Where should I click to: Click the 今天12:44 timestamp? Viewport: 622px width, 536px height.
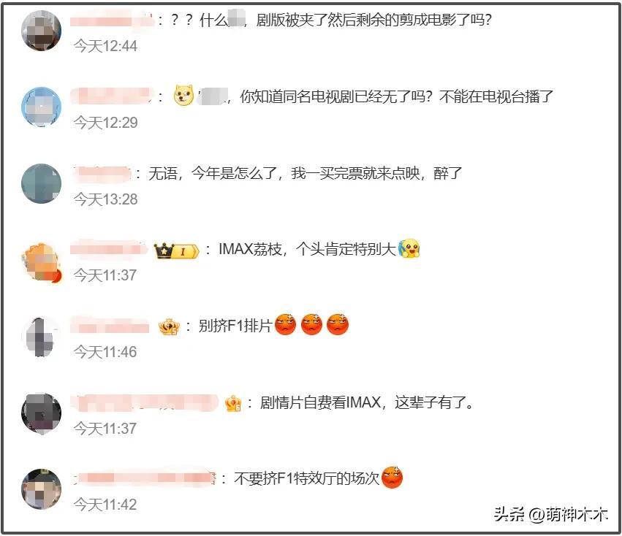coord(105,46)
